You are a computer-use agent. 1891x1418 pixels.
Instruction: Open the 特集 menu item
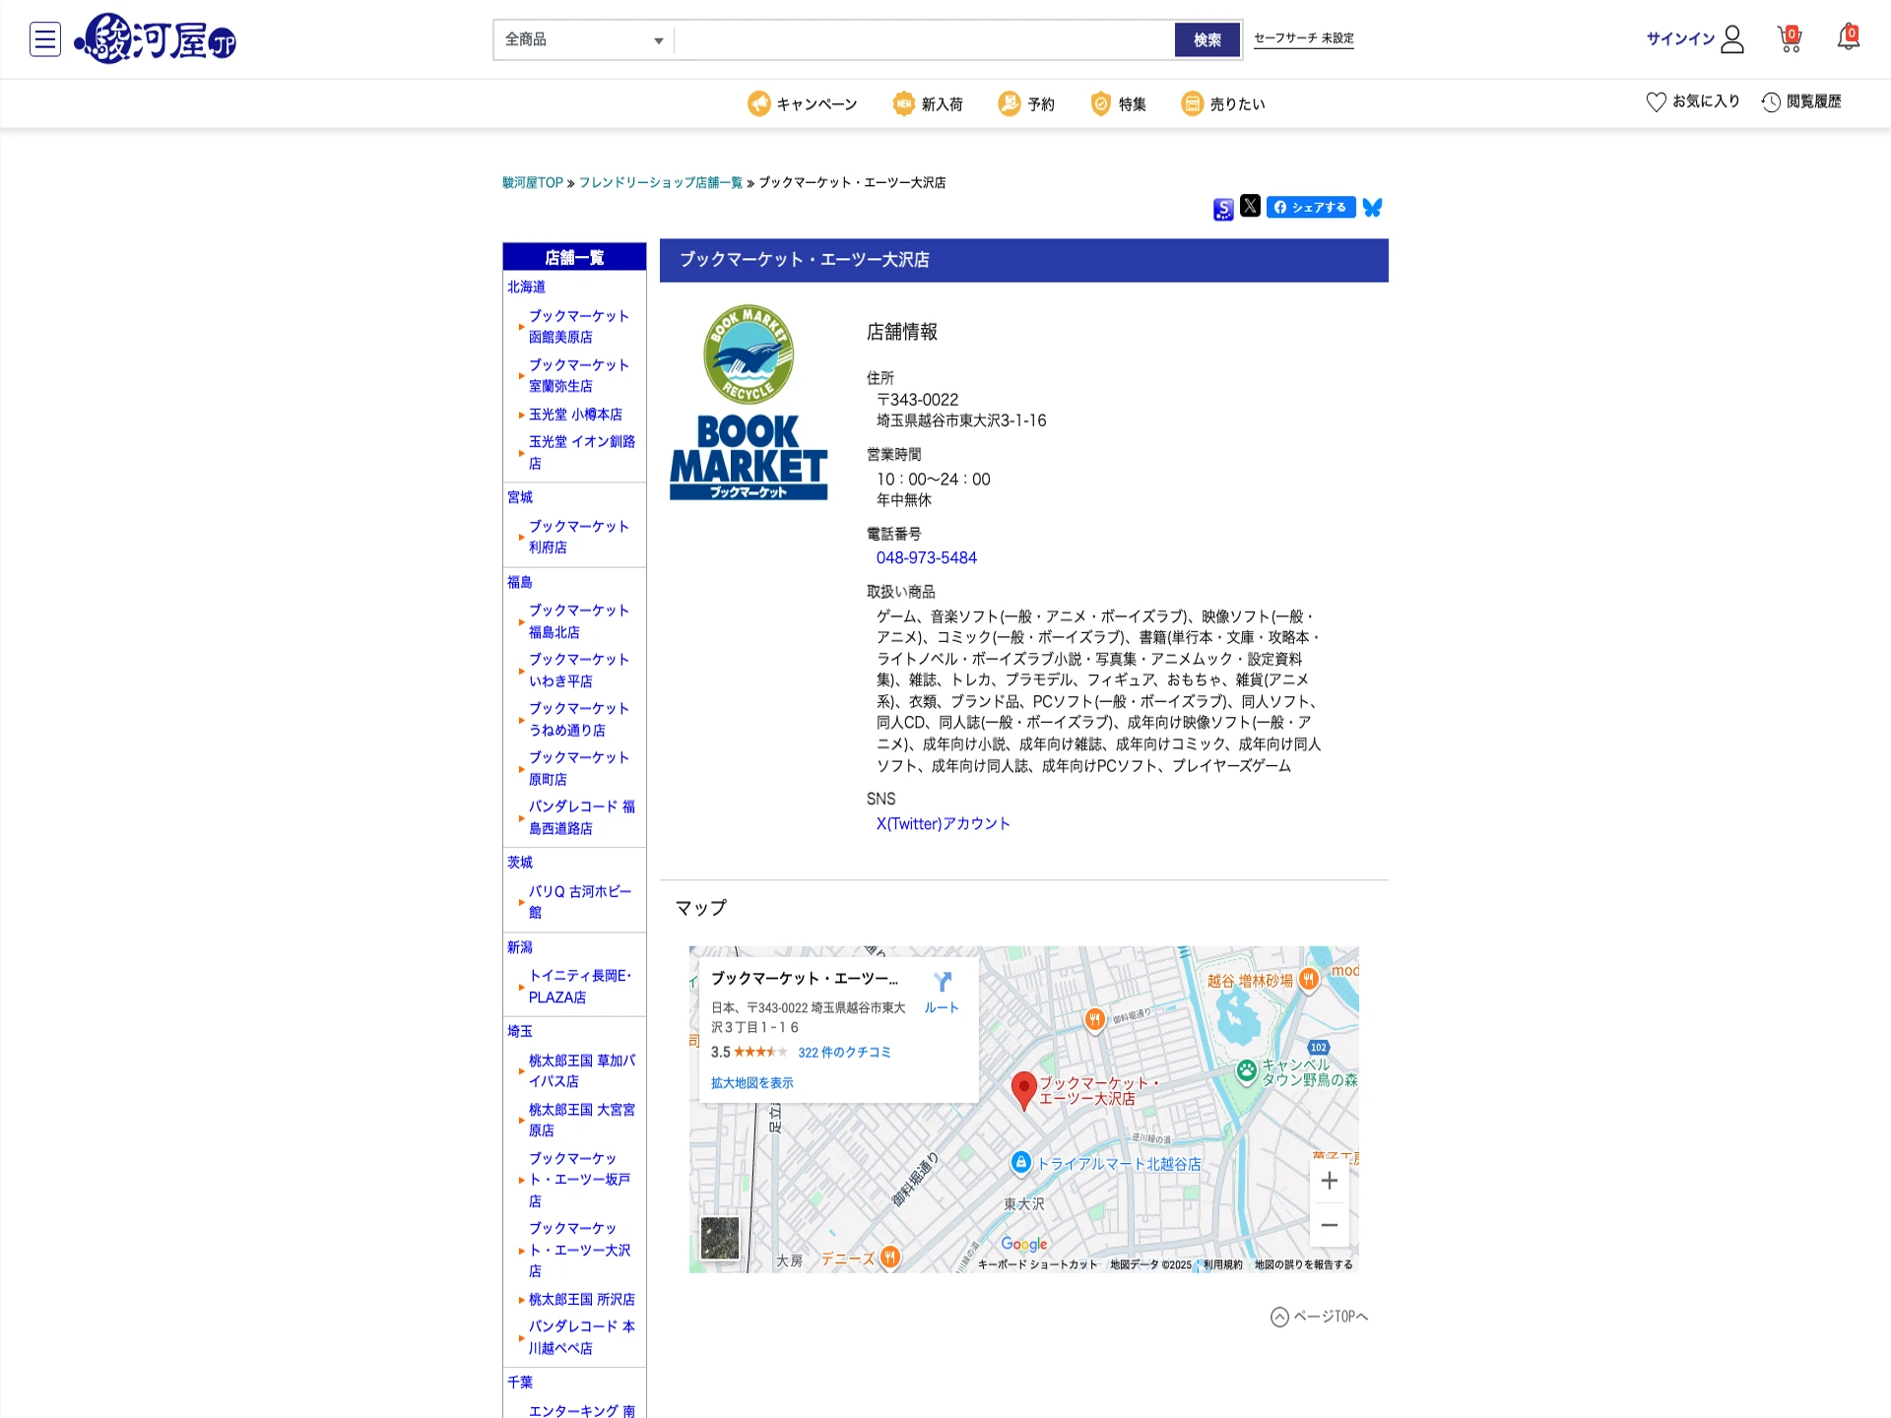tap(1119, 103)
